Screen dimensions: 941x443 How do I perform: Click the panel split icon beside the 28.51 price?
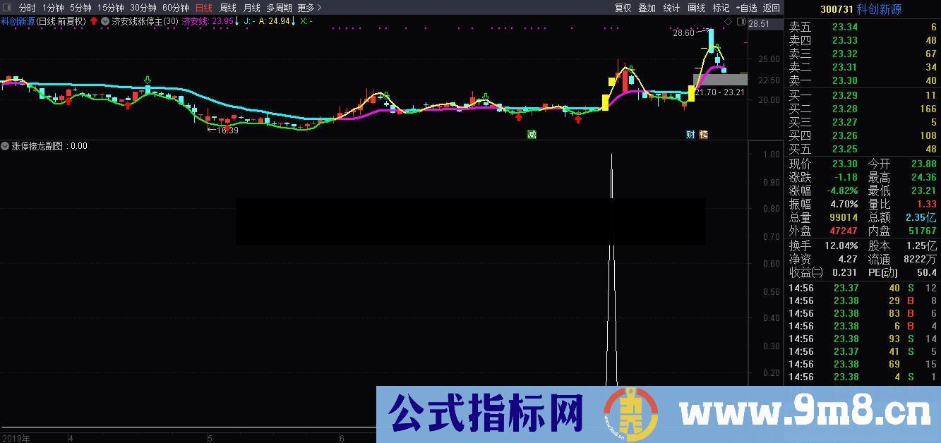click(x=741, y=22)
